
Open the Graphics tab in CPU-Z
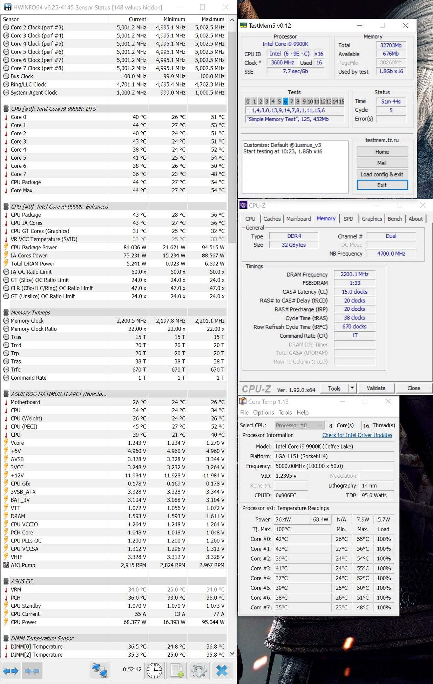coord(372,219)
